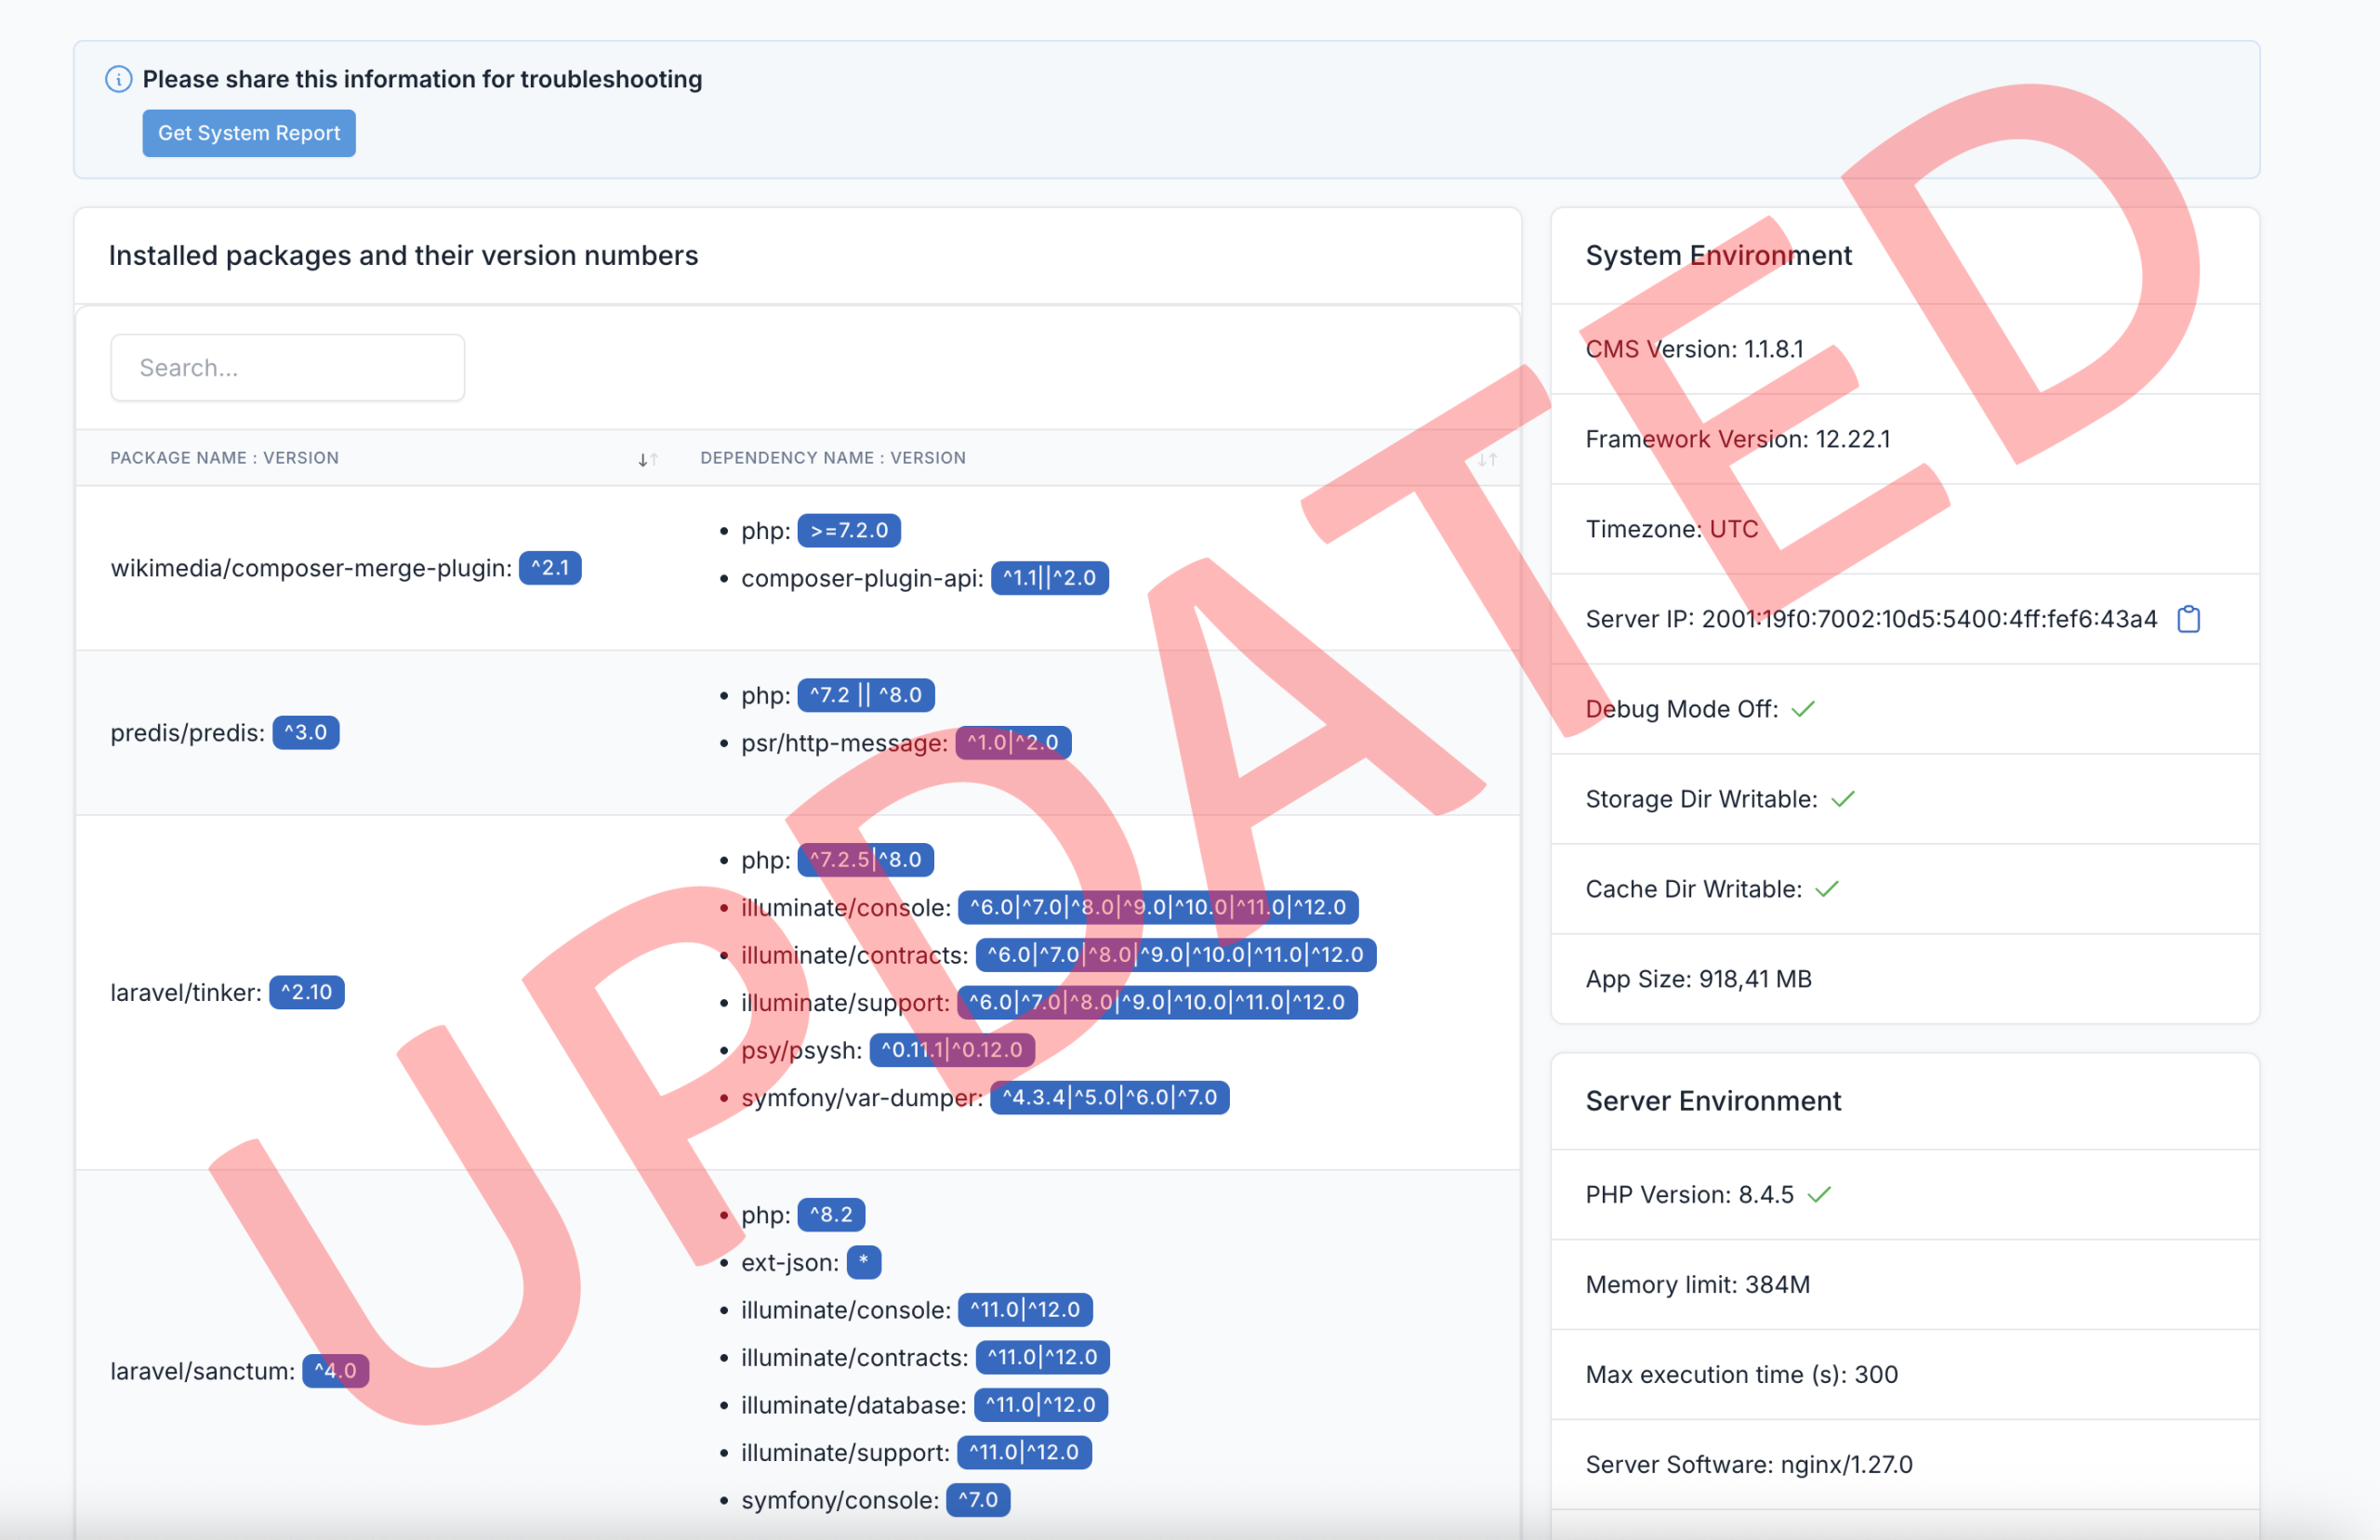Select predis/predis package name
Screen dimensions: 2380x1540
(187, 733)
